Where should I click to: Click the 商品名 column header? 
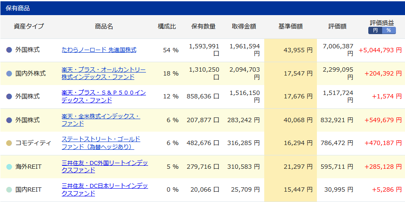(x=104, y=26)
